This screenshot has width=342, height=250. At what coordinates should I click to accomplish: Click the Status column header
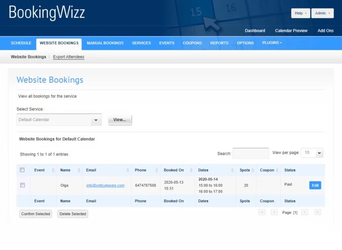coord(290,170)
